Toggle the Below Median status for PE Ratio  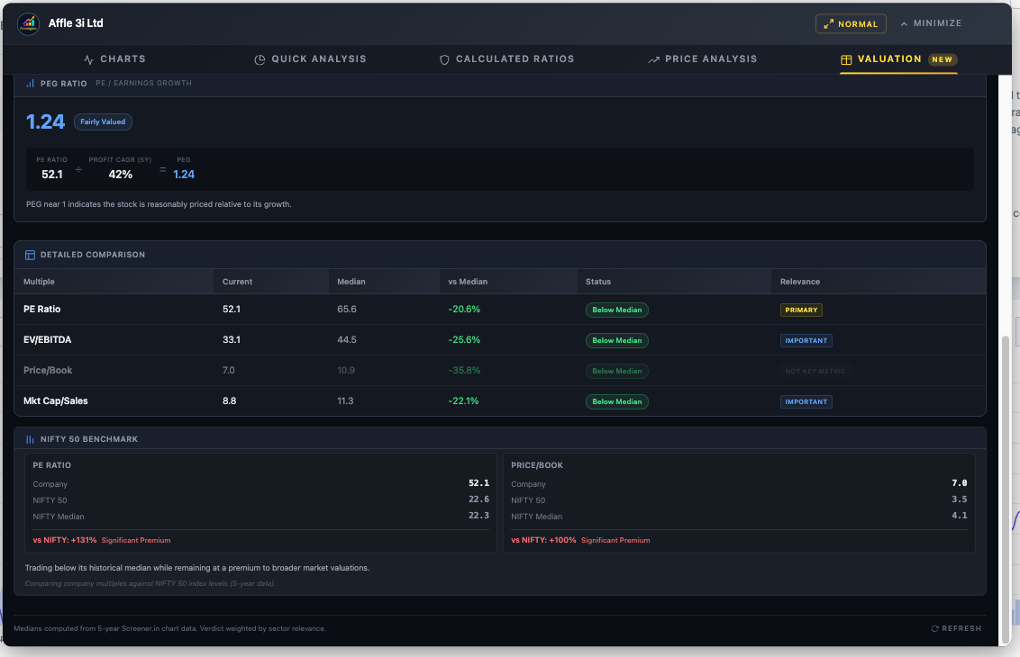point(616,310)
